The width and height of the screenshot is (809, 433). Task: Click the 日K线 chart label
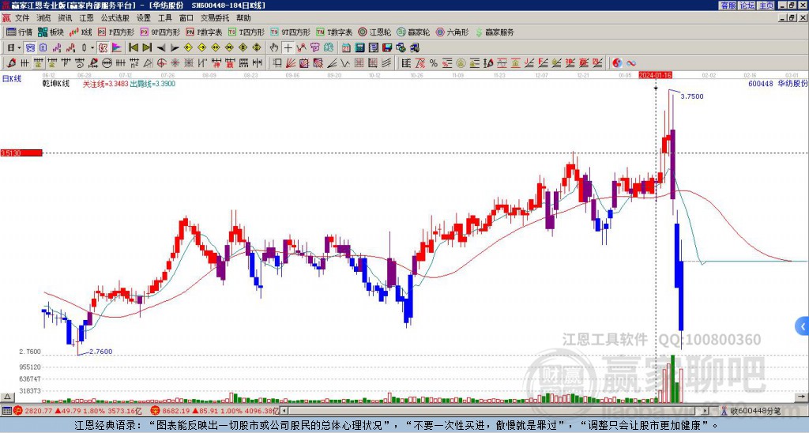click(12, 79)
